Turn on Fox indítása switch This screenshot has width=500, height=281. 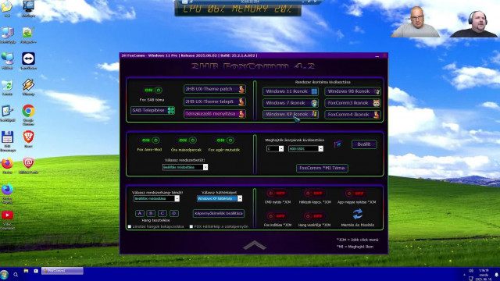[x=277, y=216]
